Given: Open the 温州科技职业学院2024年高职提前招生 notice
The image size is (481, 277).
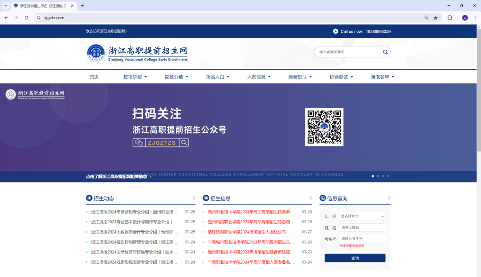Looking at the screenshot, I should click(251, 222).
